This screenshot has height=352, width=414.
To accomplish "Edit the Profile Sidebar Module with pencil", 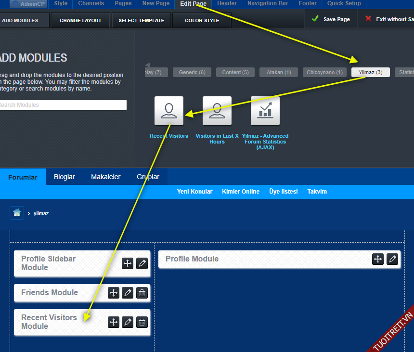I will pyautogui.click(x=142, y=263).
